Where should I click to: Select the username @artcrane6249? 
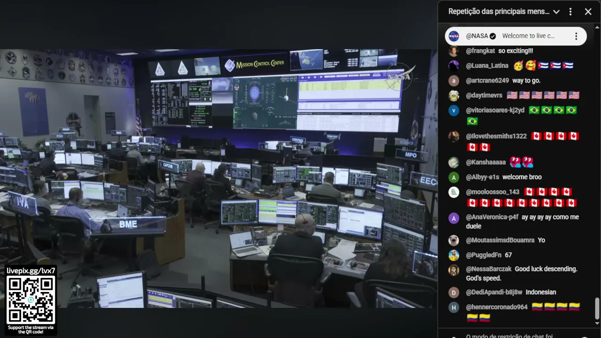pyautogui.click(x=487, y=80)
